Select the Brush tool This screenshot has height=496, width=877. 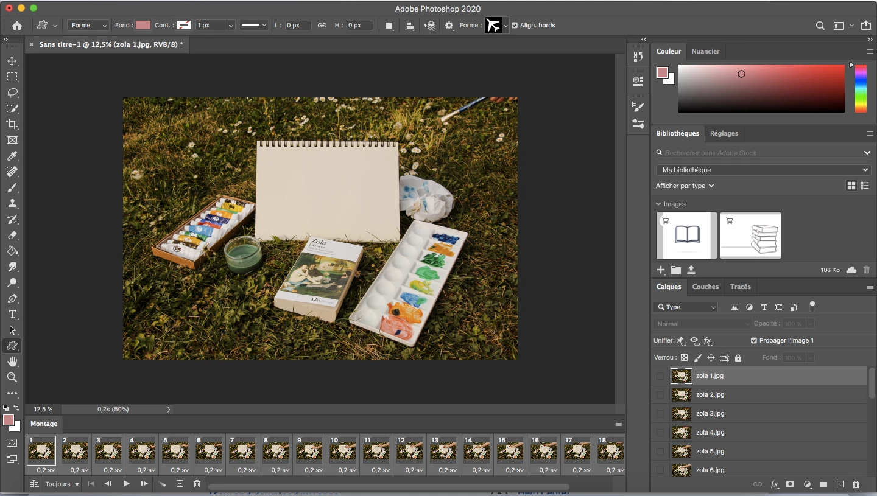12,187
